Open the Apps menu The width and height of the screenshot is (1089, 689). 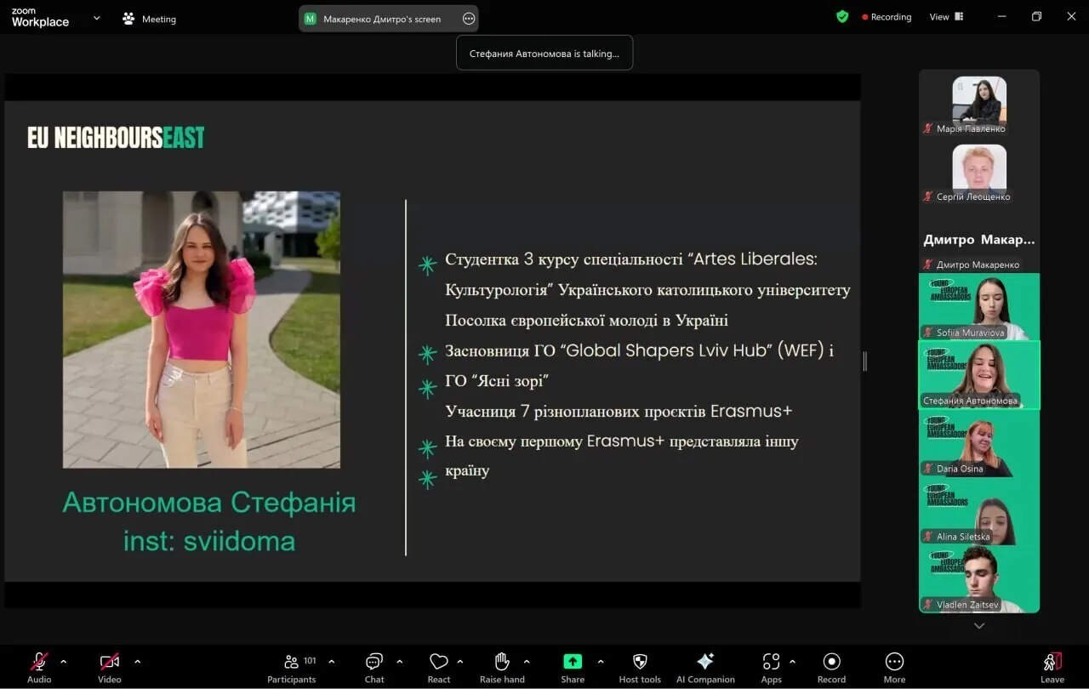click(772, 667)
